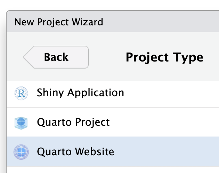Click the Quarto Website sphere icon

pyautogui.click(x=21, y=152)
